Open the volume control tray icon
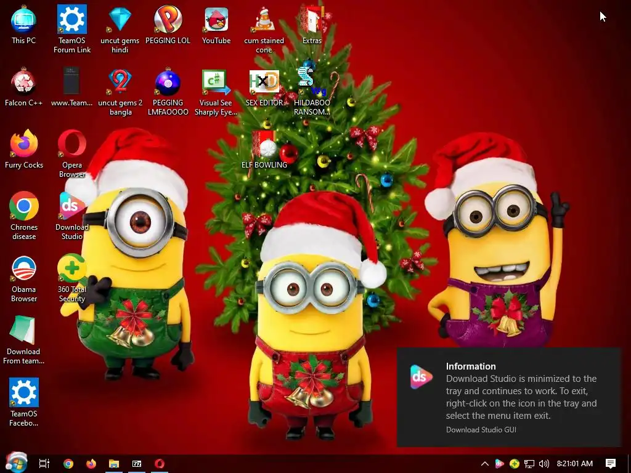631x473 pixels. tap(544, 464)
